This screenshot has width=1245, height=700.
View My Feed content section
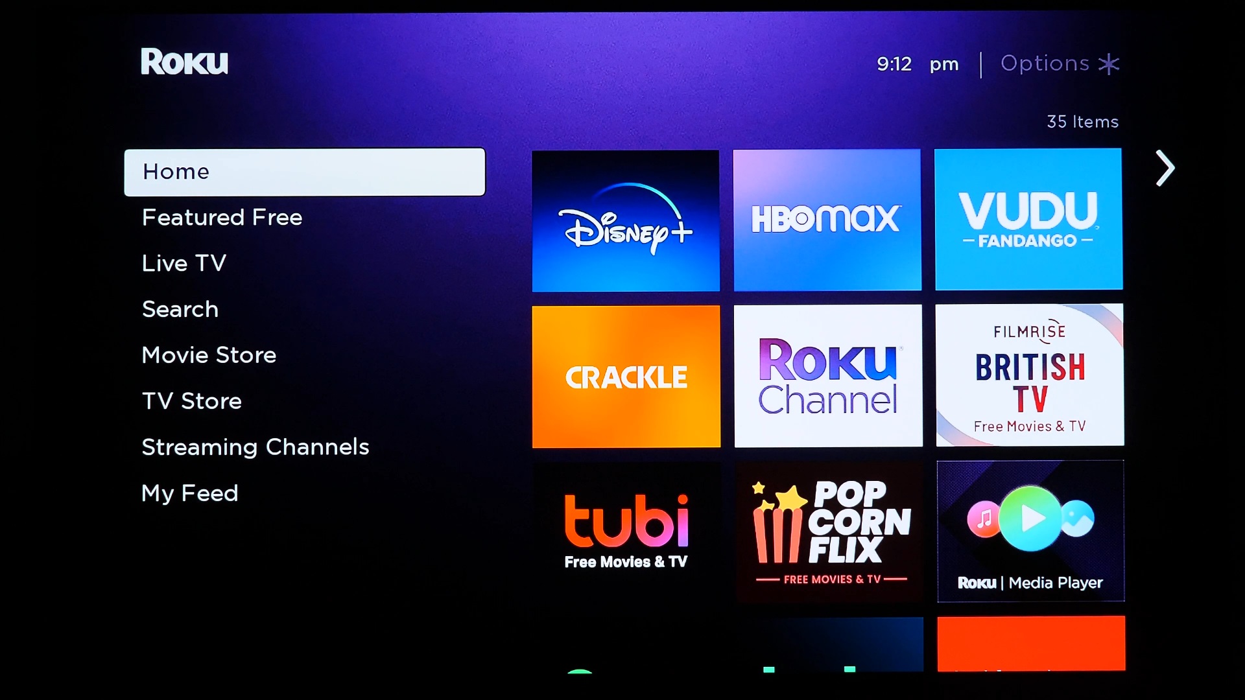click(x=191, y=493)
